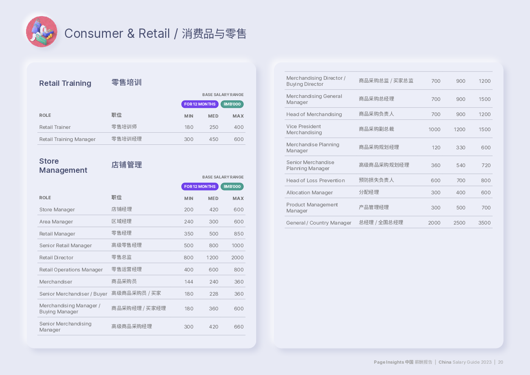The image size is (530, 375).
Task: Click the '商品采购副总裁' job title
Action: tap(376, 129)
